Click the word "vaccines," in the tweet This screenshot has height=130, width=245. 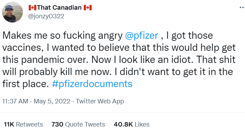23,48
